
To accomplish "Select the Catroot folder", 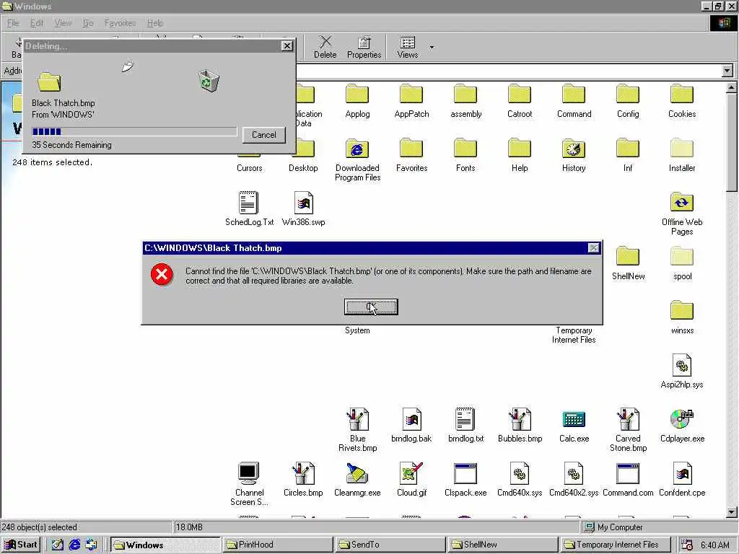I will [520, 101].
